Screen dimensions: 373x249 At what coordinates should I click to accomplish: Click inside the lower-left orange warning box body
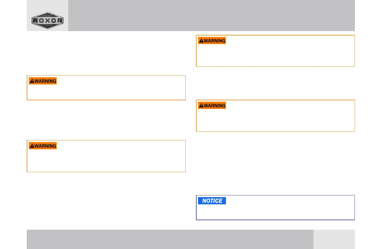[x=106, y=160]
